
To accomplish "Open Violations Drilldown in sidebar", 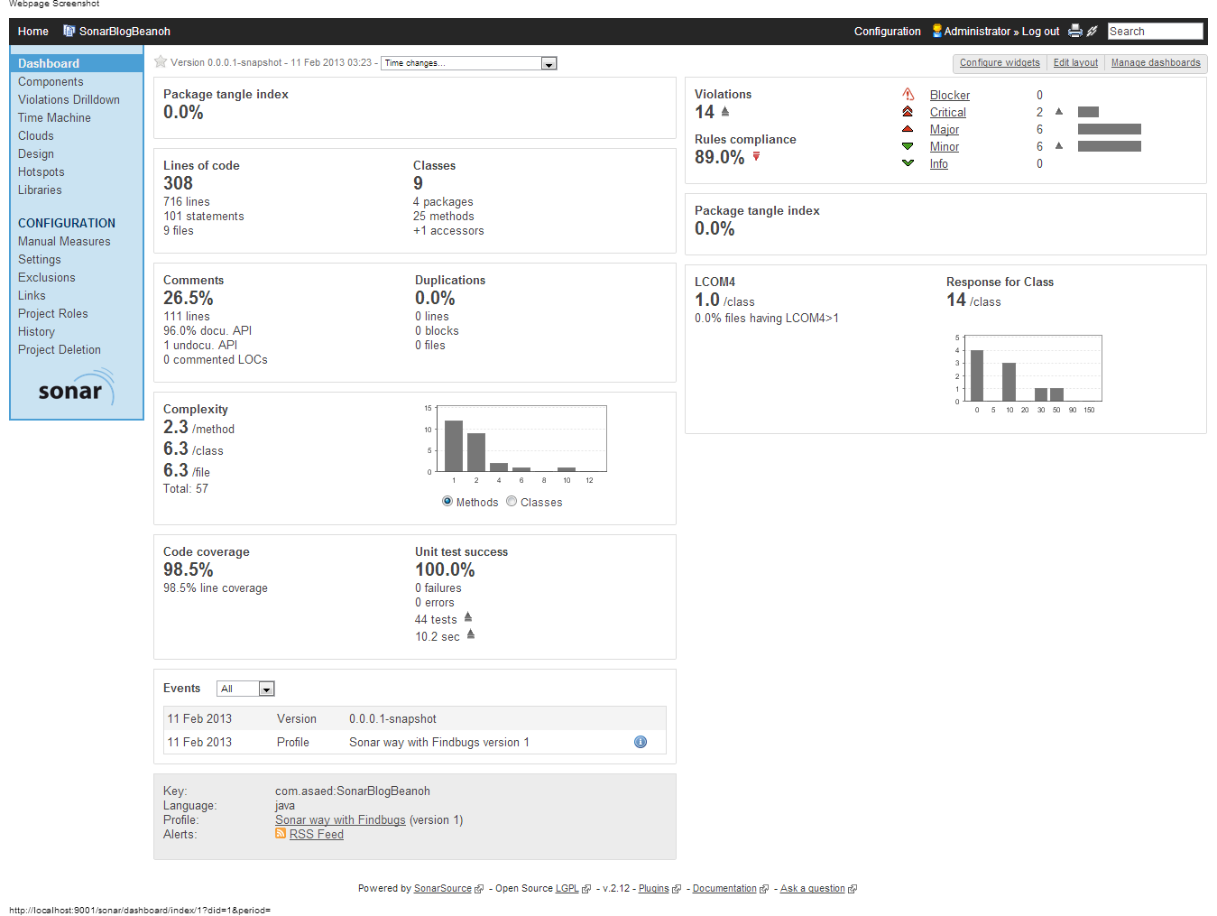I will point(69,99).
